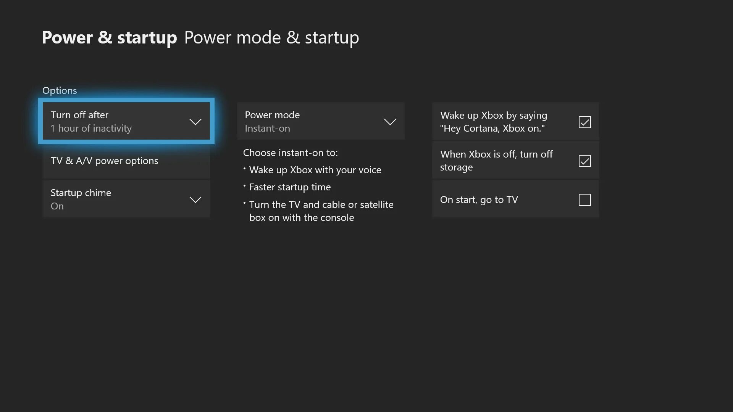Enable Wake up Xbox by saying Hey Cortana
The image size is (733, 412).
pos(585,122)
